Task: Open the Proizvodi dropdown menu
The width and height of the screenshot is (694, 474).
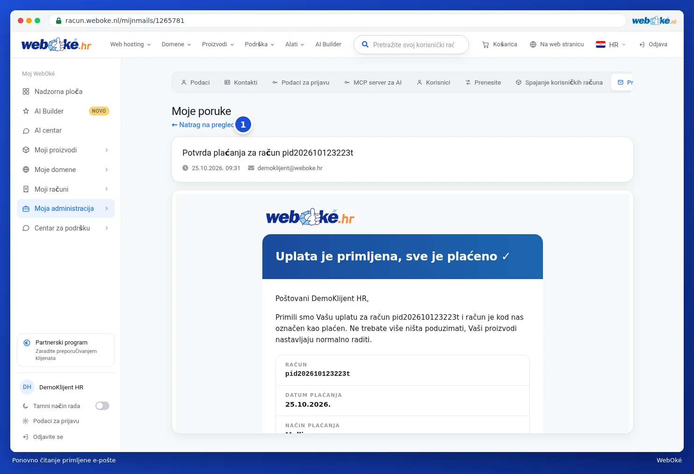Action: pyautogui.click(x=218, y=44)
